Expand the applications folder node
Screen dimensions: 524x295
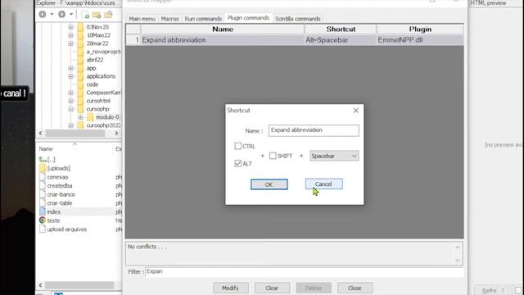(x=70, y=76)
